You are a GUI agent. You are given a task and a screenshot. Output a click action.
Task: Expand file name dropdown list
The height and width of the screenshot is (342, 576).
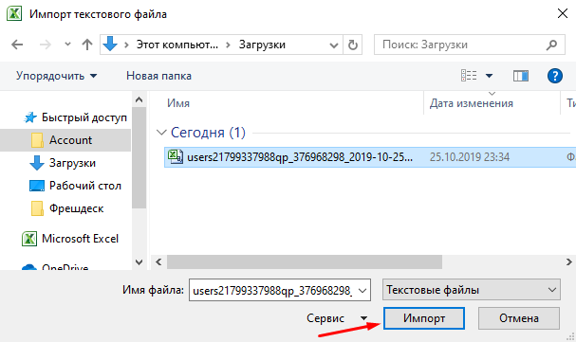click(x=362, y=290)
